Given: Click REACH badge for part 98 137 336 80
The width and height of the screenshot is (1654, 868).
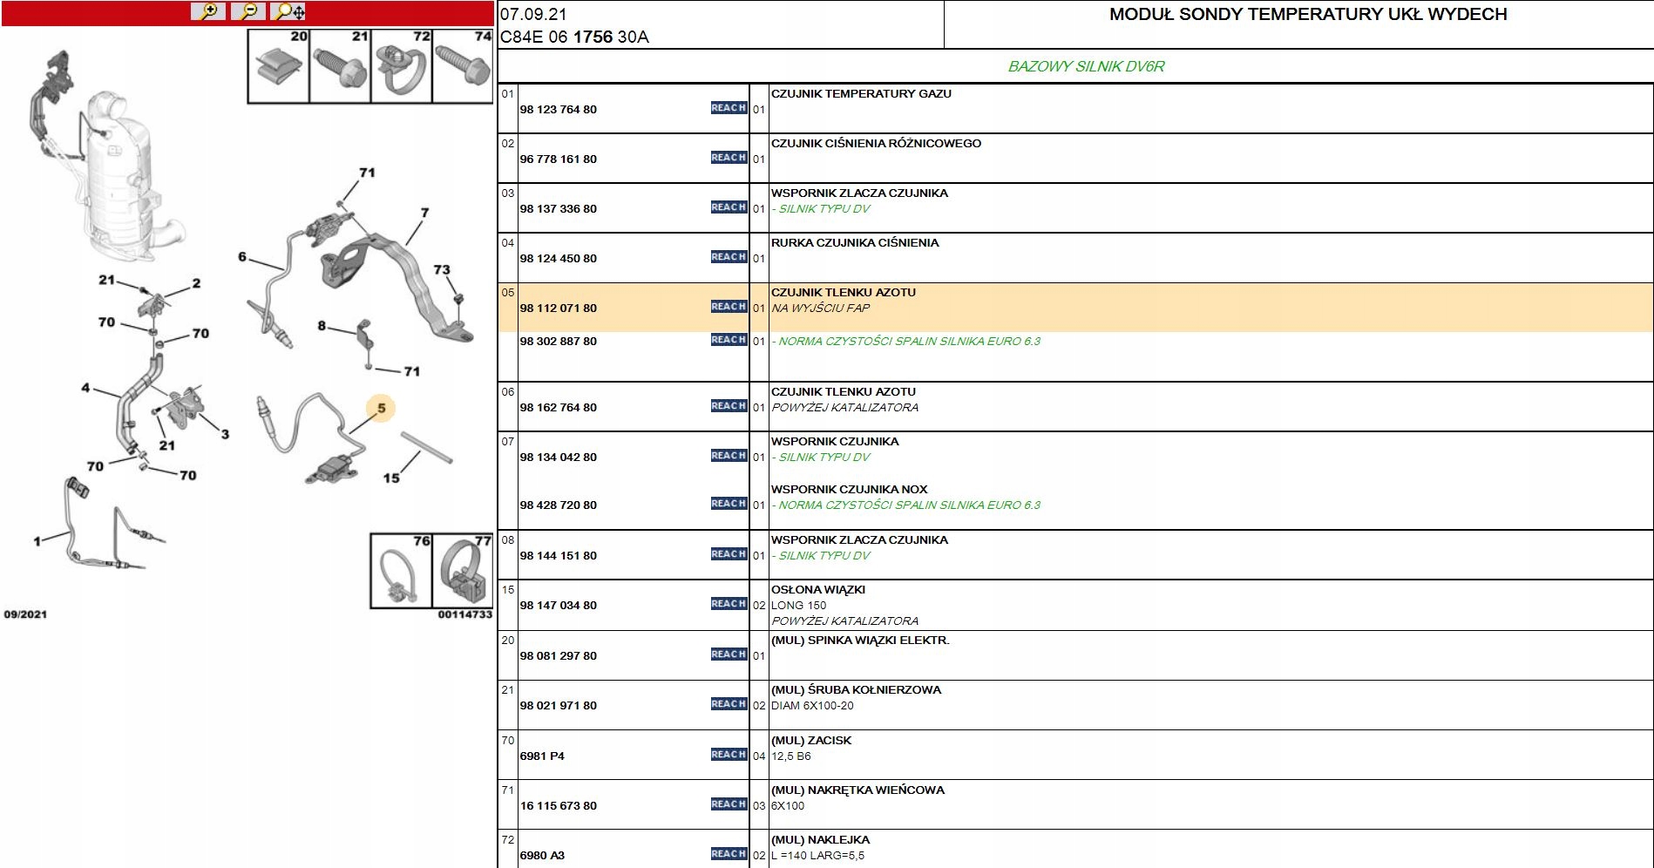Looking at the screenshot, I should tap(729, 207).
